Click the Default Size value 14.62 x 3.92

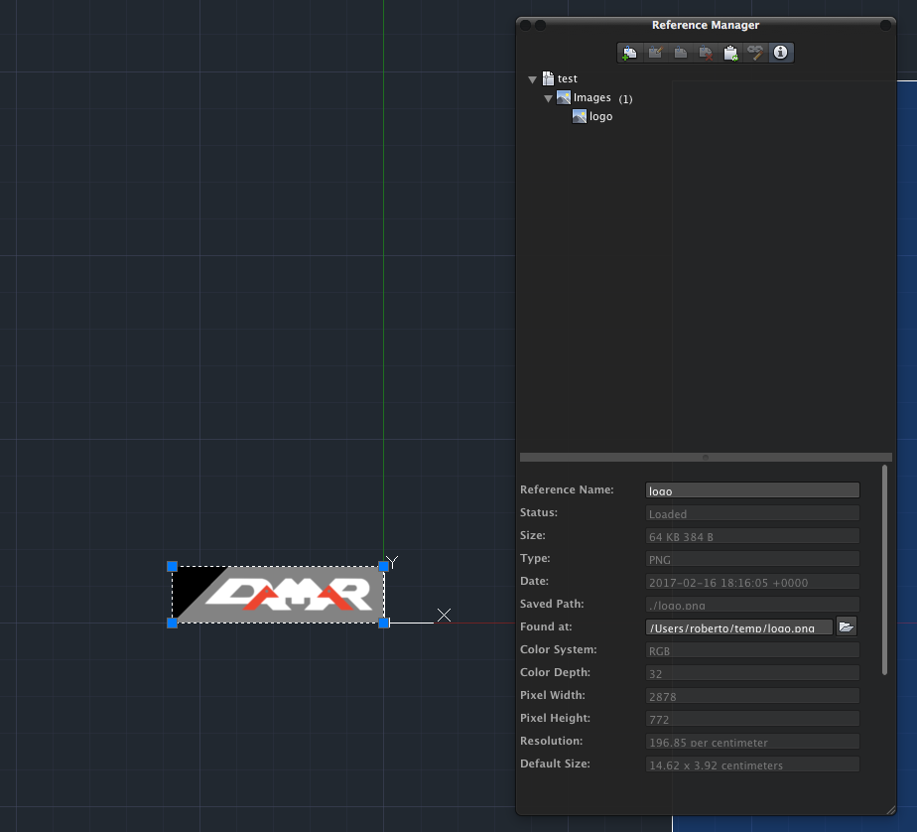[752, 764]
